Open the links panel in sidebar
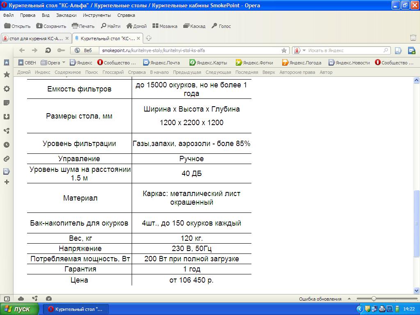The image size is (420, 315). (x=7, y=159)
